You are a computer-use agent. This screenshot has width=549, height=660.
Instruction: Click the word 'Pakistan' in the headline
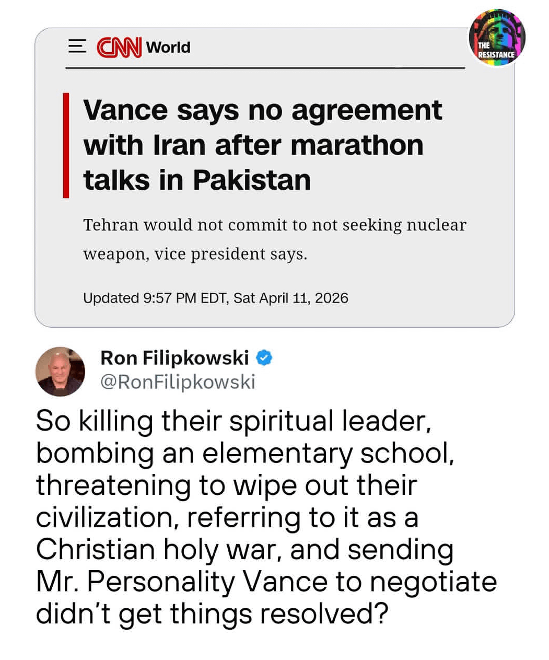(252, 180)
